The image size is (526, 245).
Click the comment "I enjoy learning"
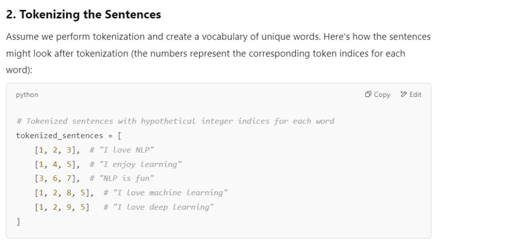click(136, 165)
